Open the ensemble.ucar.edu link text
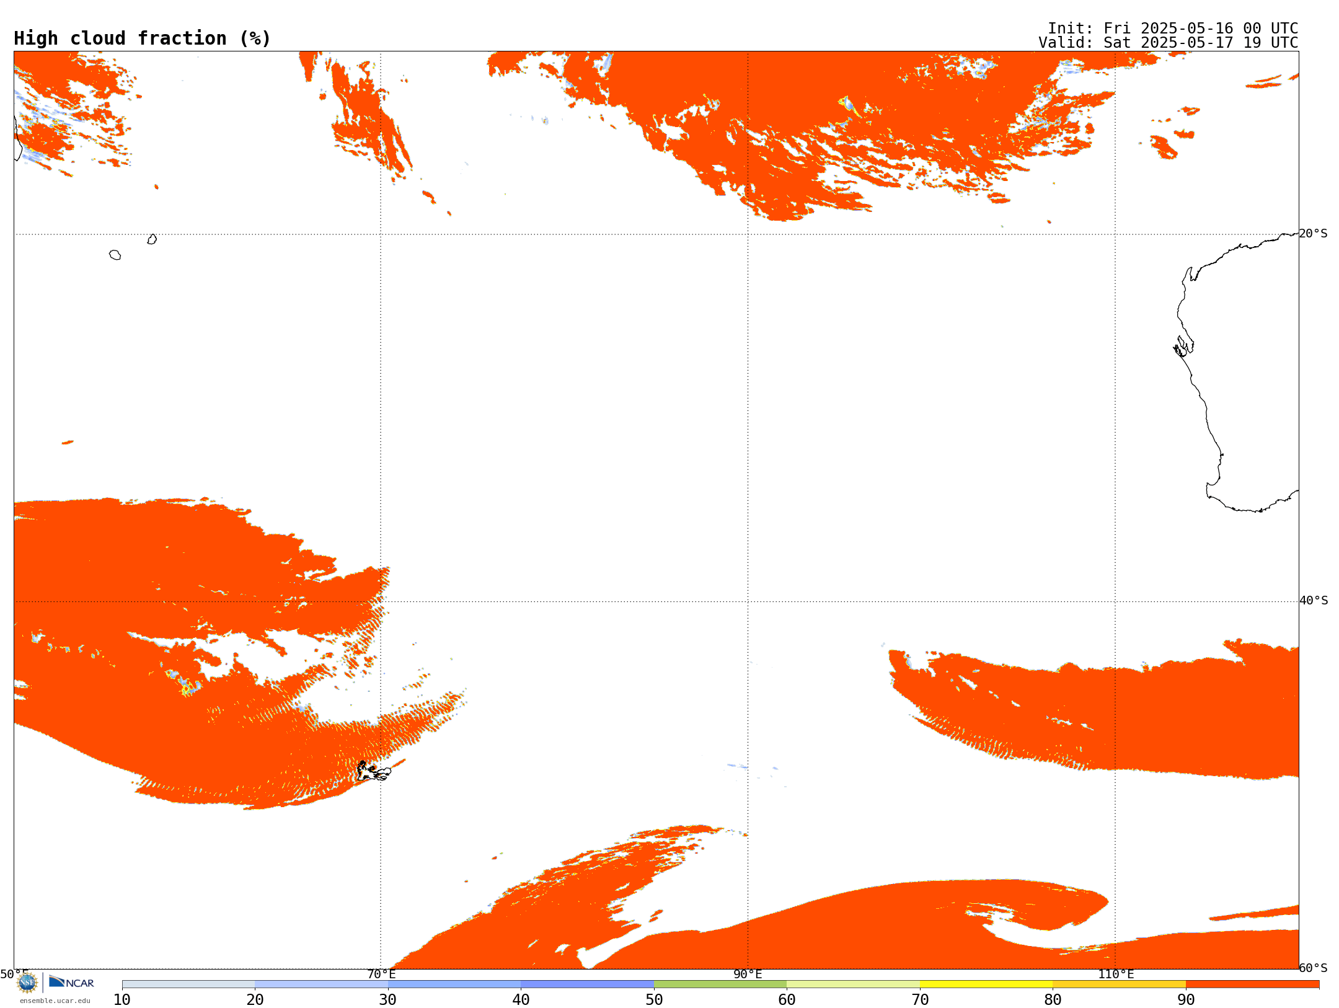This screenshot has width=1339, height=1008. click(55, 1001)
